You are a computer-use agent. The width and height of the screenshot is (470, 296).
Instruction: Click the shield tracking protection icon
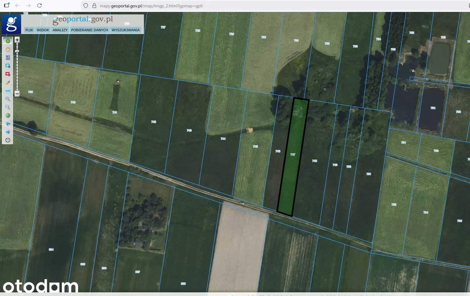point(86,6)
